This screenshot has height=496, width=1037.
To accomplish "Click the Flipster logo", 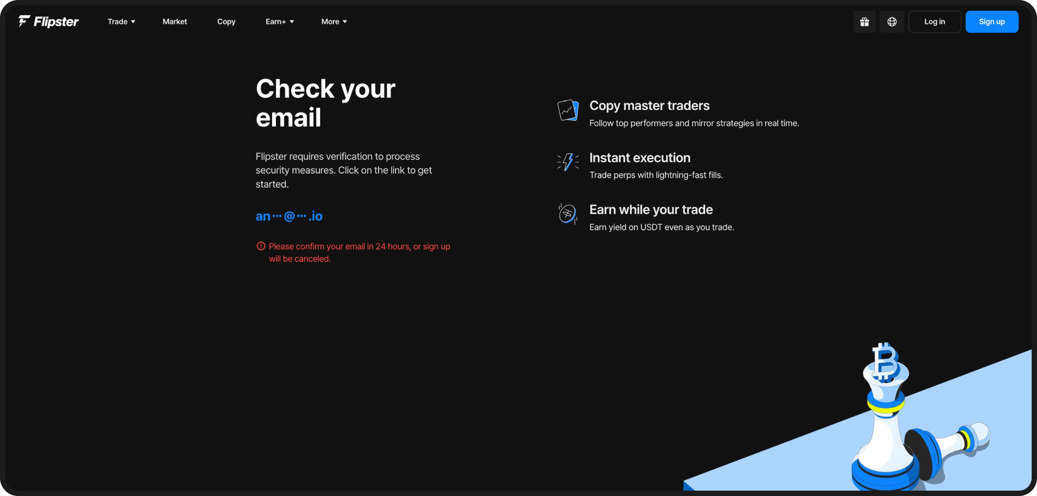I will 48,21.
